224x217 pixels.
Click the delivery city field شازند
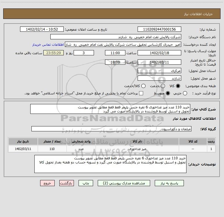(159, 78)
